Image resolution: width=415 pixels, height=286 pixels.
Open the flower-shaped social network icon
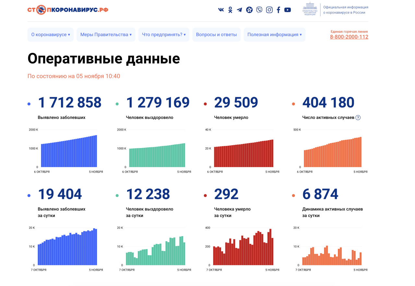(x=249, y=10)
